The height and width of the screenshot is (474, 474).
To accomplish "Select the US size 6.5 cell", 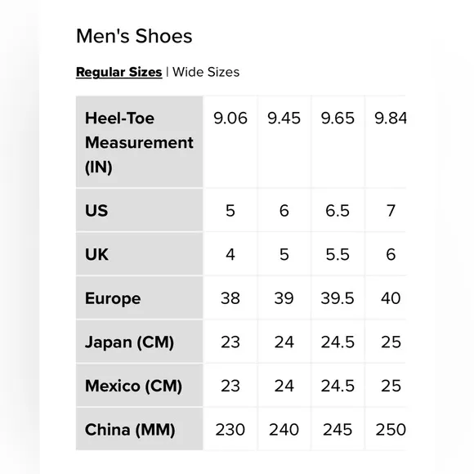I will 338,210.
